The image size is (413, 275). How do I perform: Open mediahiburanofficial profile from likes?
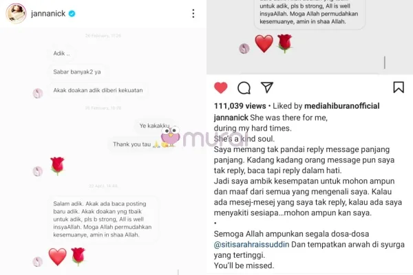coord(342,106)
